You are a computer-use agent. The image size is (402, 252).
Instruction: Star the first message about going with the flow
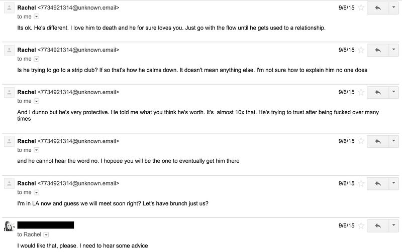pyautogui.click(x=361, y=8)
